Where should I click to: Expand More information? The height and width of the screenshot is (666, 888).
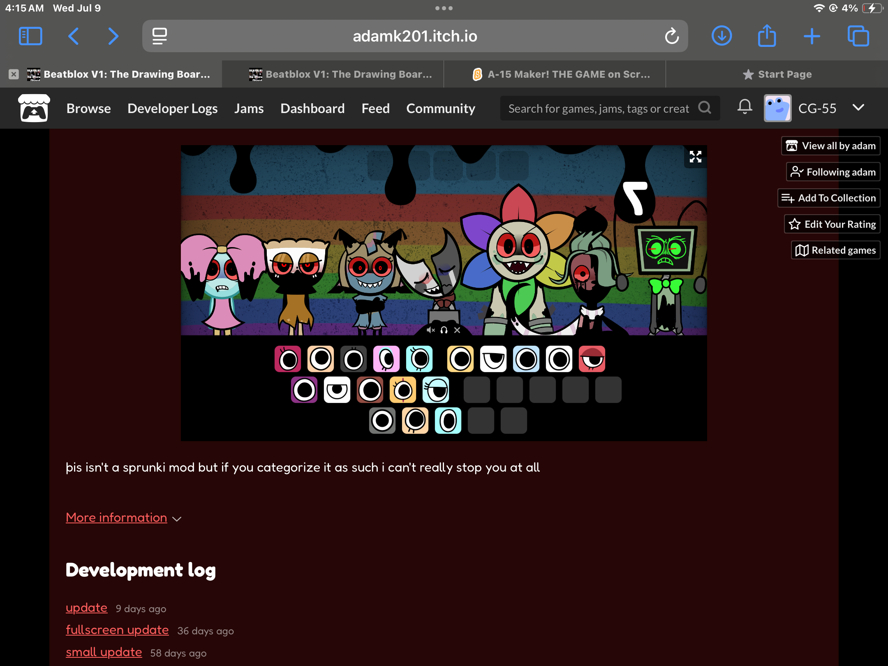click(123, 518)
